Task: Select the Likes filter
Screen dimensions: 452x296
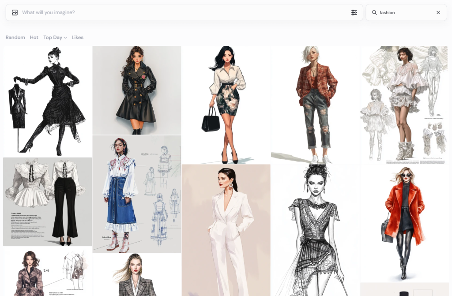Action: [x=77, y=37]
